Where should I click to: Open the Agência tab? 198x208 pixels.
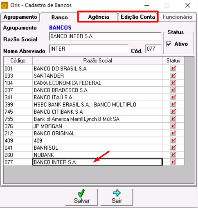click(98, 17)
